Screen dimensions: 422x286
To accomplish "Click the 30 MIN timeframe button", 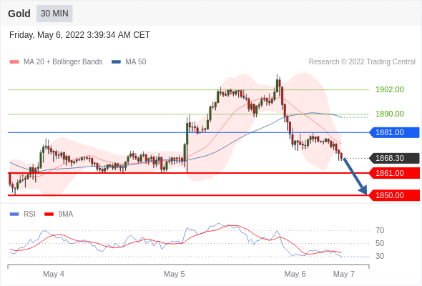I will pos(54,14).
